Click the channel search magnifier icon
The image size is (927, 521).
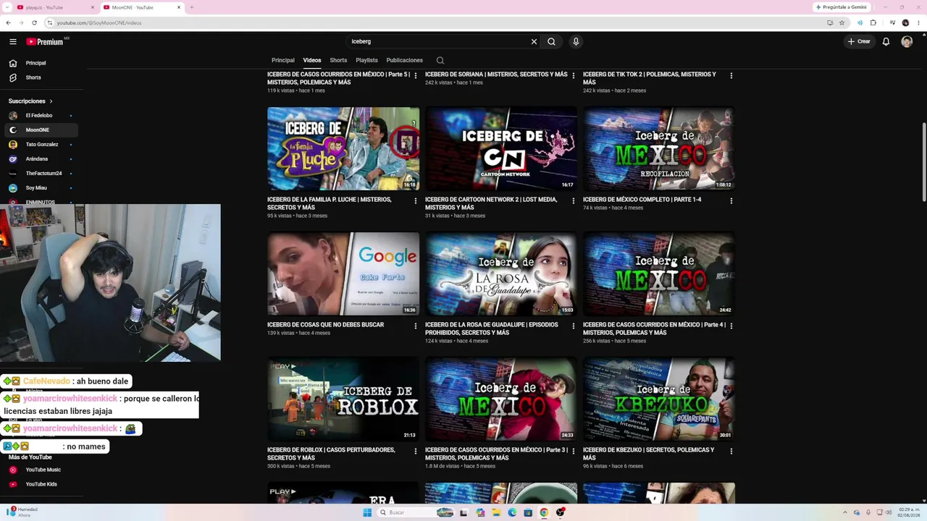[x=440, y=61]
